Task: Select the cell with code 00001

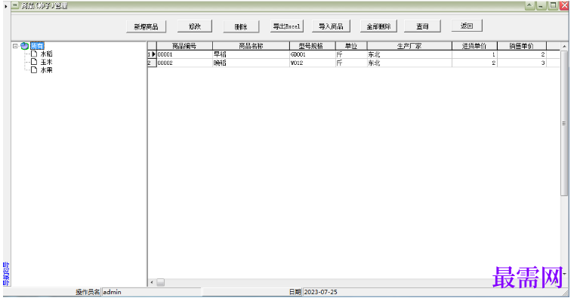Action: (184, 54)
